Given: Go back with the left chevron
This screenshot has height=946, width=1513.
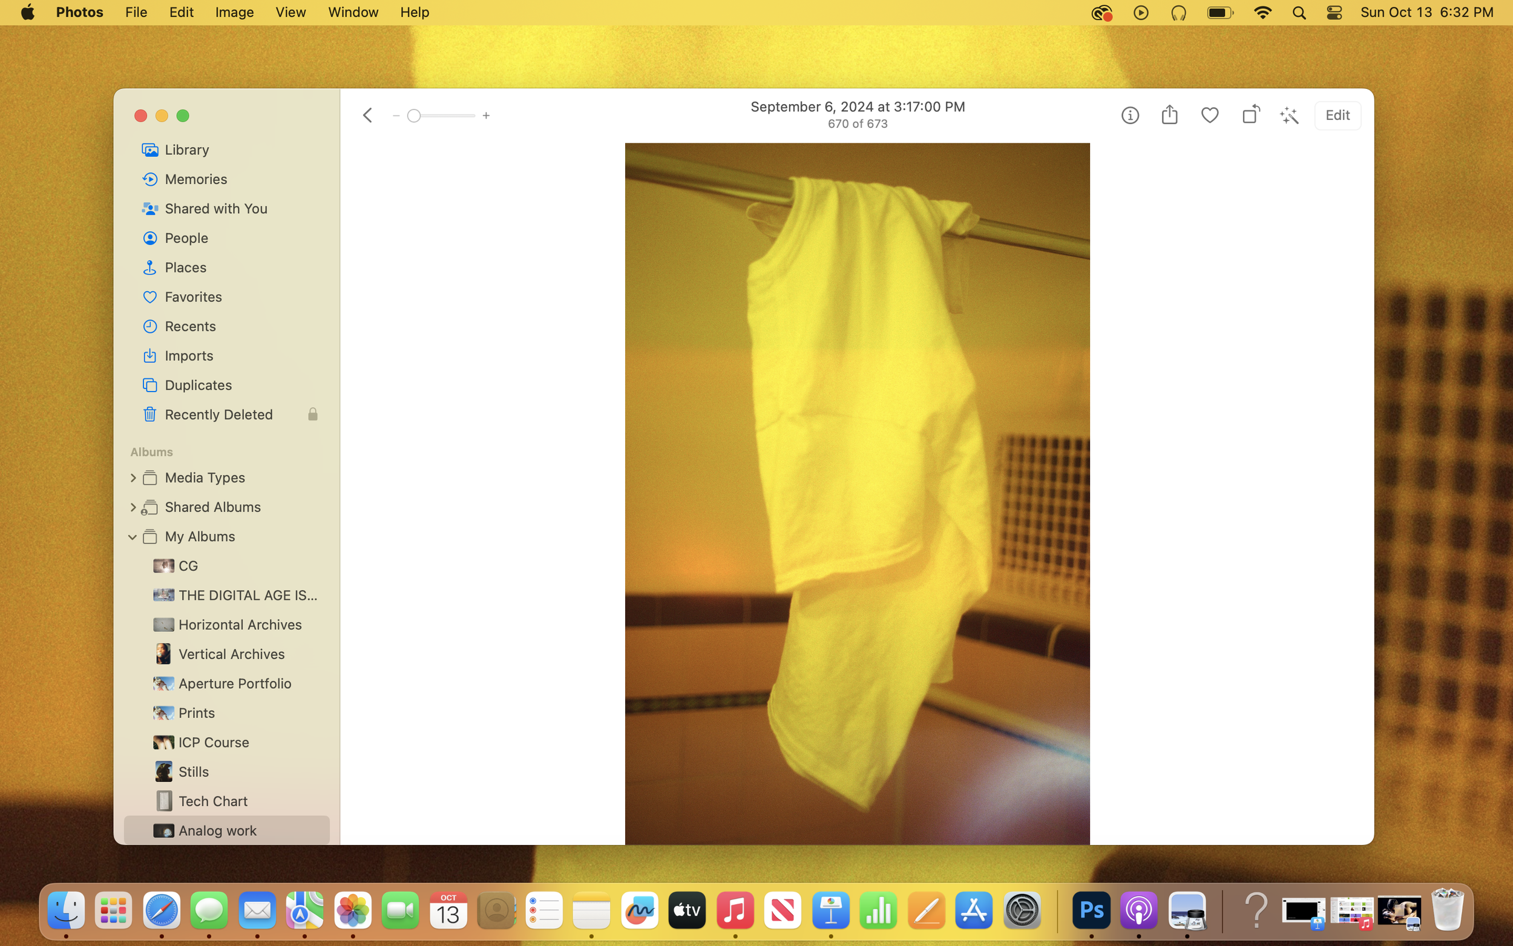Looking at the screenshot, I should (x=368, y=115).
